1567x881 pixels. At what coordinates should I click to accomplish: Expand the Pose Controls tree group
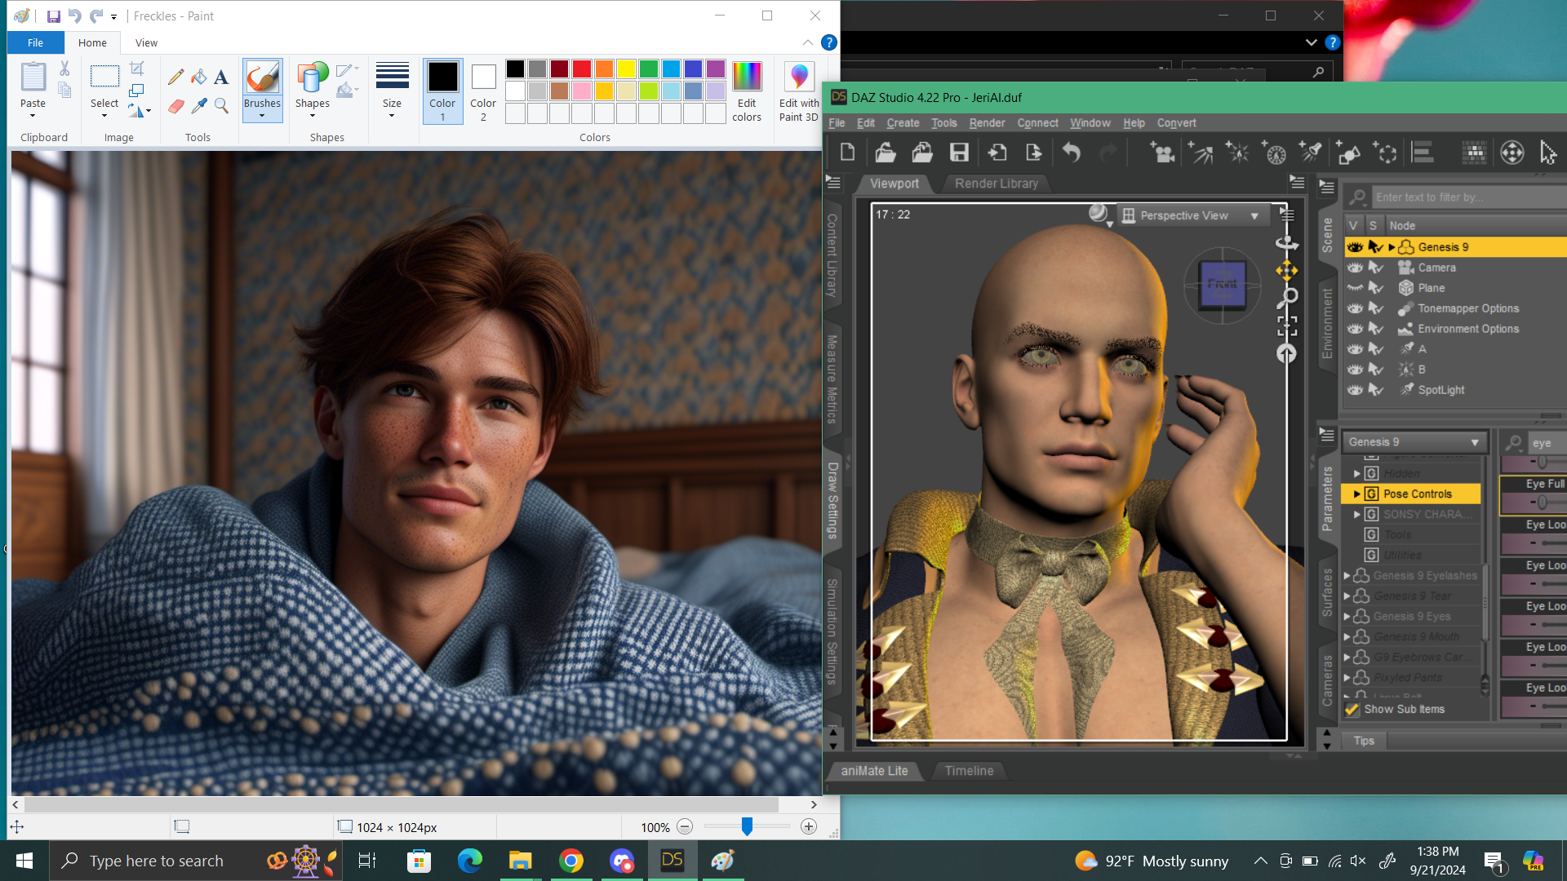(1356, 494)
